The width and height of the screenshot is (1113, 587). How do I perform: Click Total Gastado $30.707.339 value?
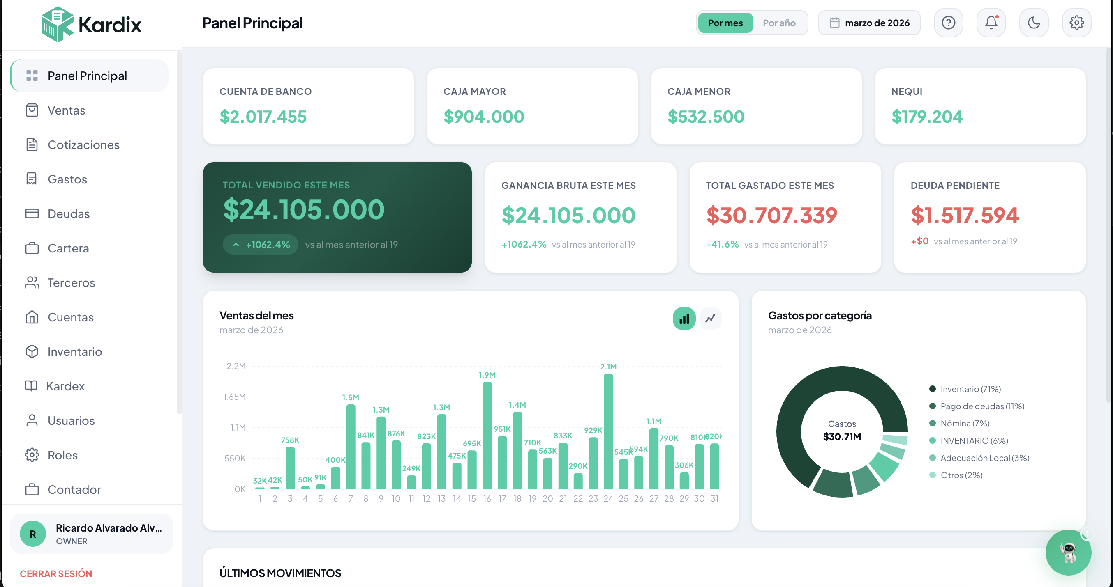(772, 215)
